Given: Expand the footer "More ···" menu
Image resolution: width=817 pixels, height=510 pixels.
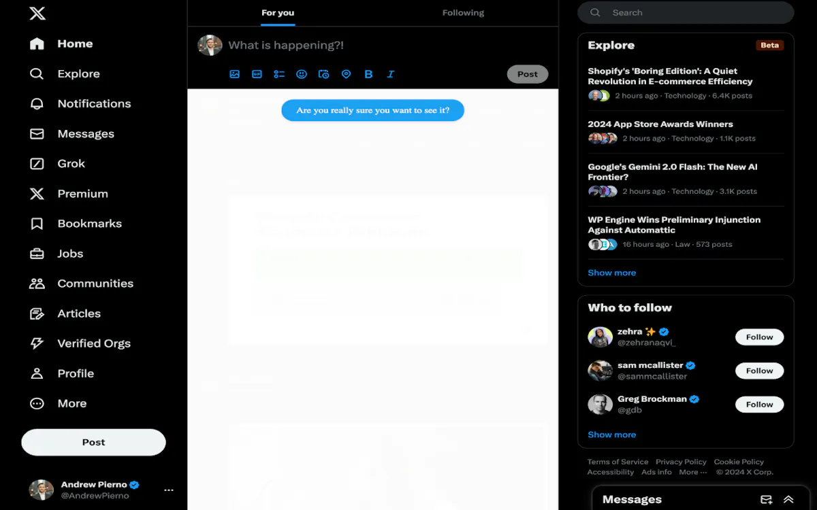Looking at the screenshot, I should pos(692,472).
